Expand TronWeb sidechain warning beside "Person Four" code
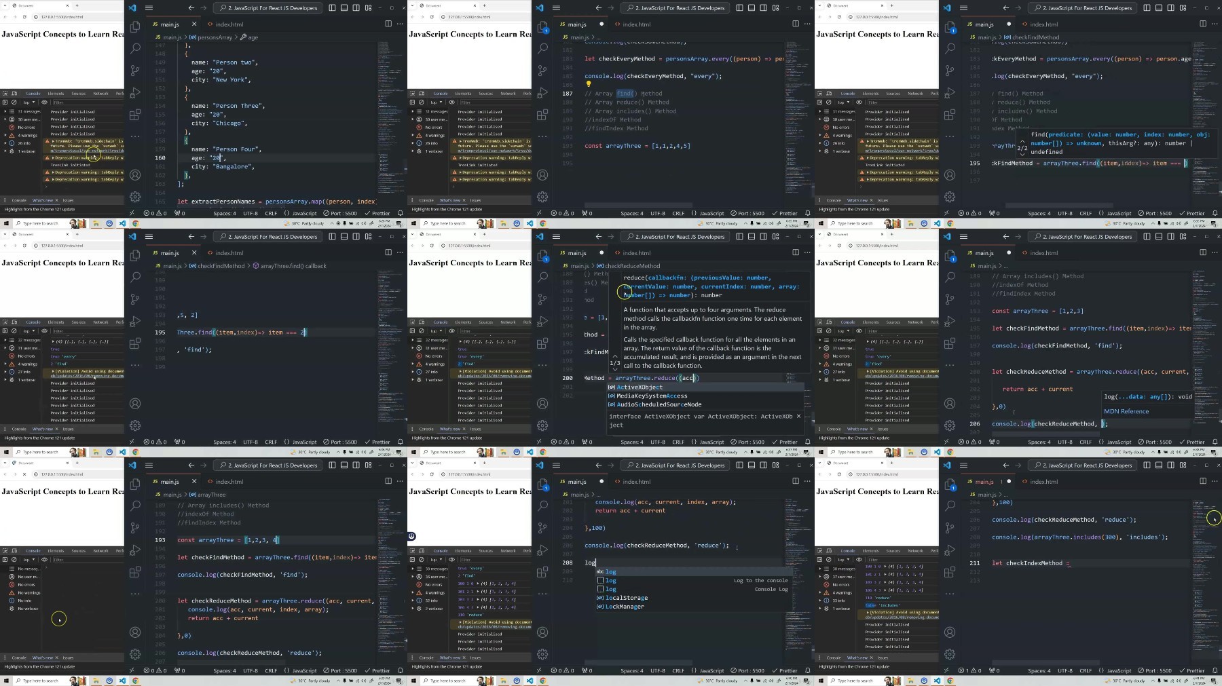This screenshot has height=686, width=1222. click(53, 141)
